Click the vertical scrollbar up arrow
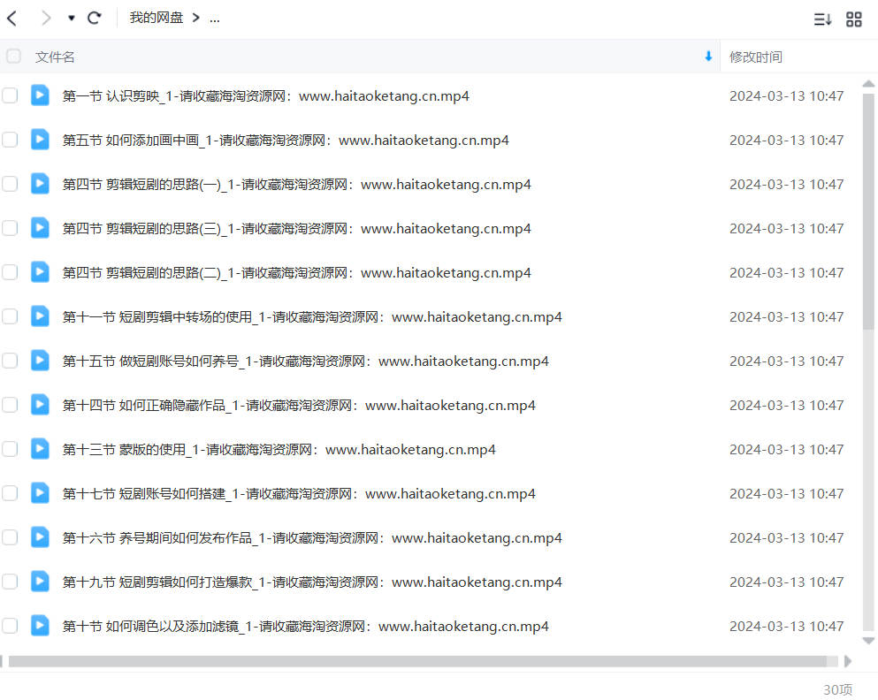The image size is (878, 700). (868, 83)
